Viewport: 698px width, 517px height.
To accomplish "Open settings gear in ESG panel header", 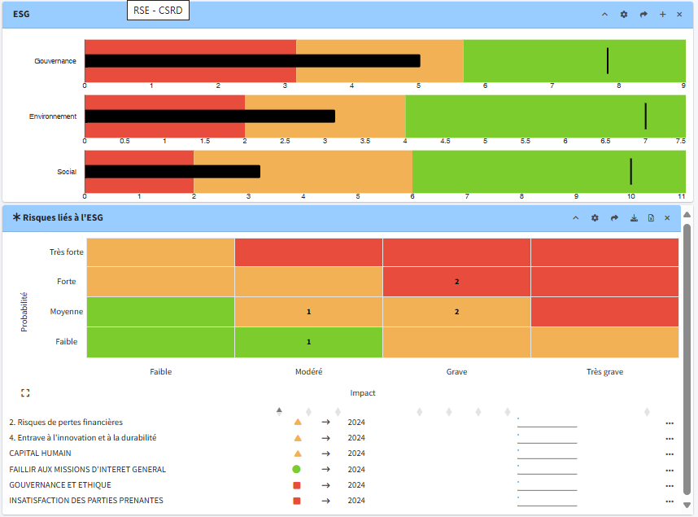I will pyautogui.click(x=624, y=15).
